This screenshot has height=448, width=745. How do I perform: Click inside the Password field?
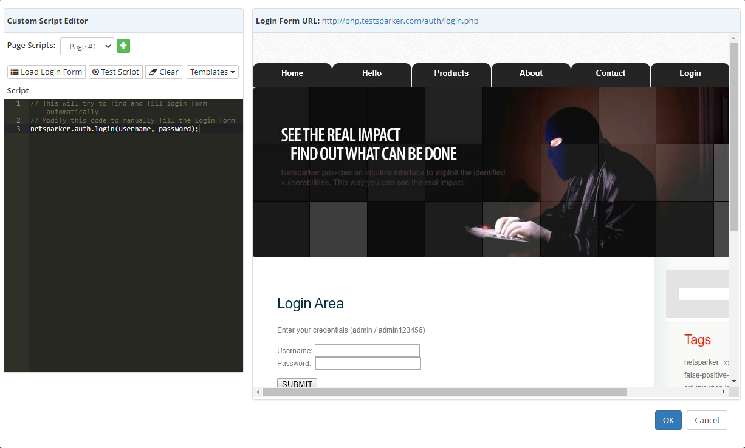367,363
